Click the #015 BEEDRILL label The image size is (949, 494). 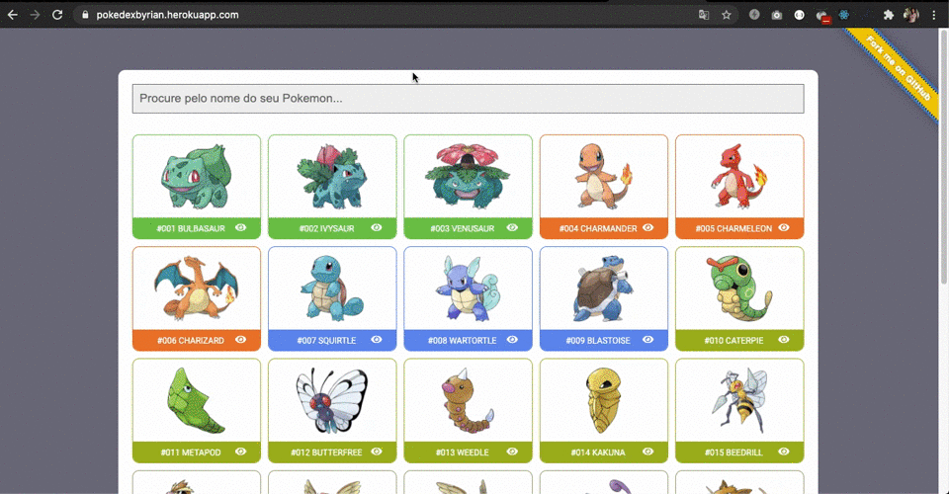[x=733, y=453]
